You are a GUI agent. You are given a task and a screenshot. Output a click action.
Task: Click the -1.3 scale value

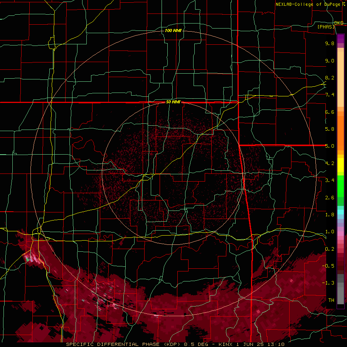328,283
